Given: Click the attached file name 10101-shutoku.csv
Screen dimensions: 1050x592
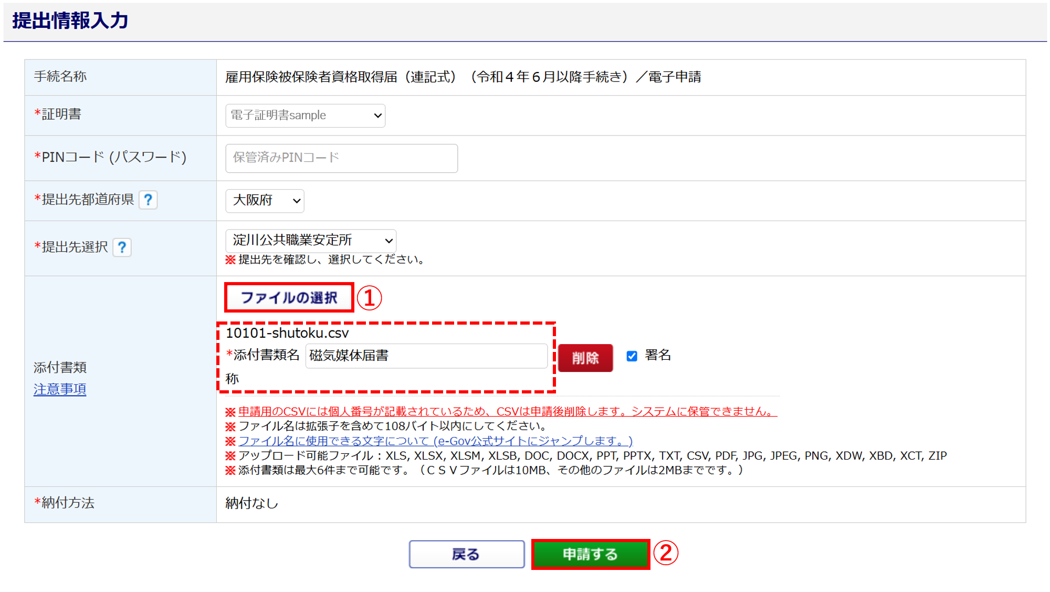Looking at the screenshot, I should pos(287,333).
